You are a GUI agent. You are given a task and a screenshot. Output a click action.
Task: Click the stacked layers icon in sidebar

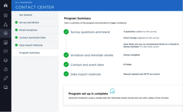point(6,60)
